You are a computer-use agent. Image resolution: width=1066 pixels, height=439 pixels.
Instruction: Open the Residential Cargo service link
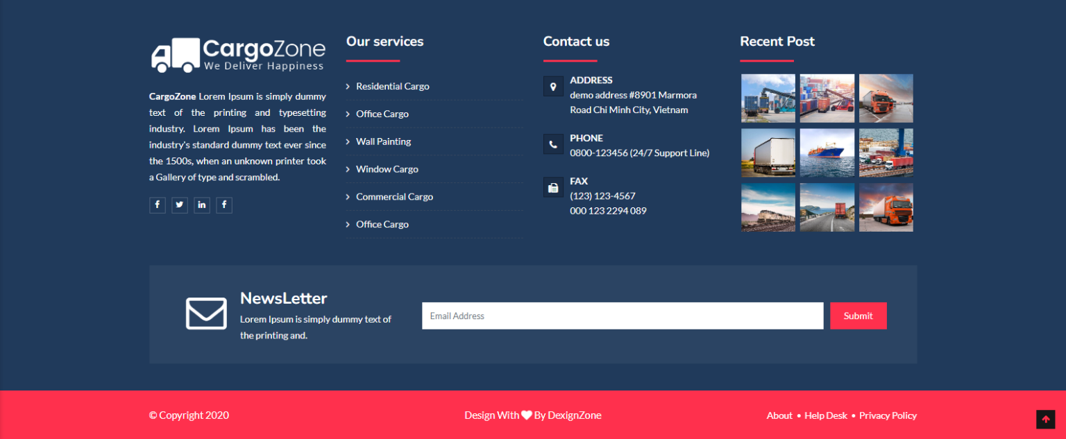pos(392,86)
